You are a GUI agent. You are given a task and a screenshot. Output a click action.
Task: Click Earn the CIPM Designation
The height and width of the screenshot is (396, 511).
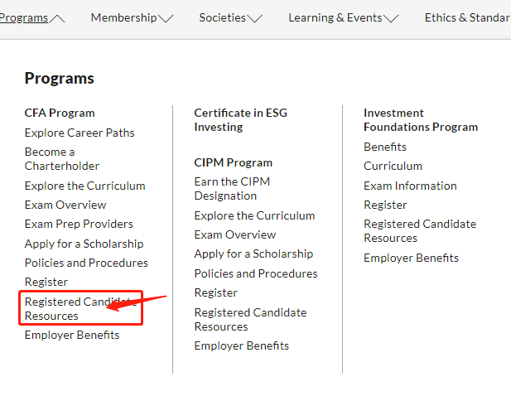[232, 189]
